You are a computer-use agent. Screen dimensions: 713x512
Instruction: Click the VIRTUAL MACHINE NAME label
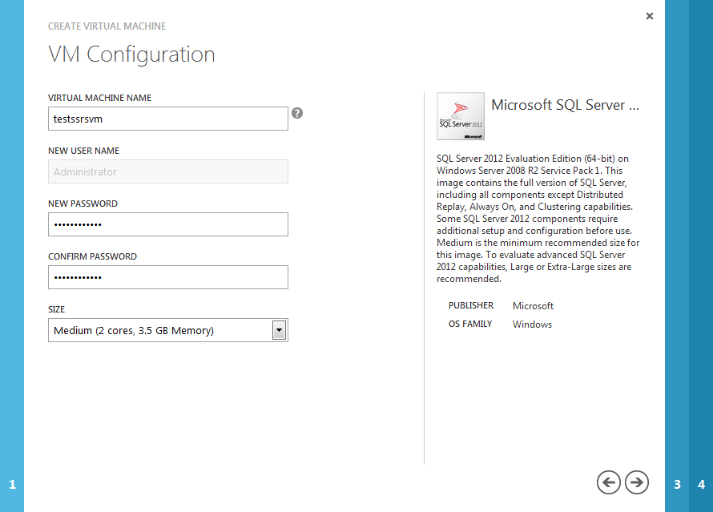point(99,98)
